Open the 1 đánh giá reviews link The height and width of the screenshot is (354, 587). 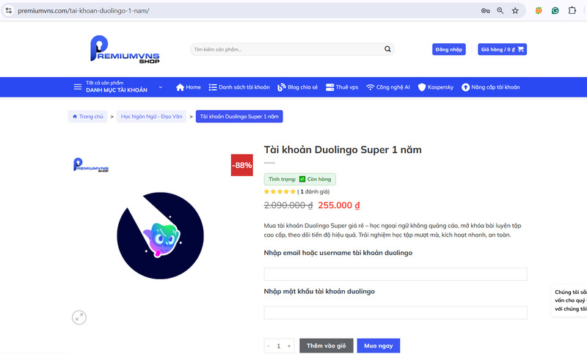click(x=315, y=191)
